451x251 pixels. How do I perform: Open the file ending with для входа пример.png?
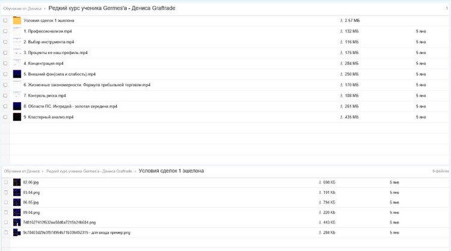point(76,232)
